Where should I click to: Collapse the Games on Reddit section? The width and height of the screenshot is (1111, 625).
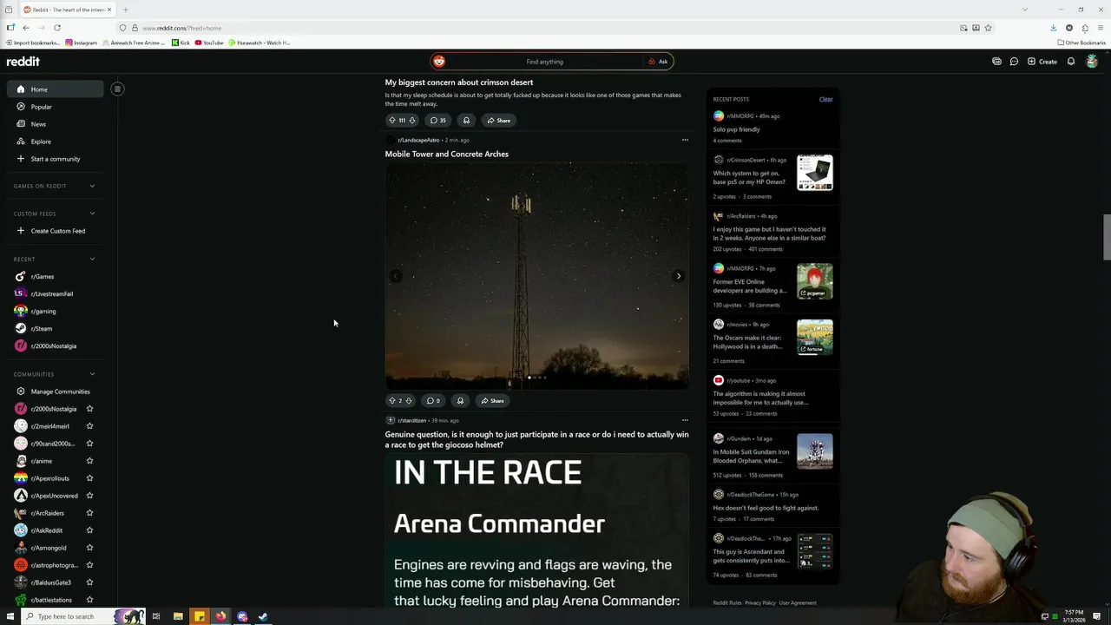92,186
